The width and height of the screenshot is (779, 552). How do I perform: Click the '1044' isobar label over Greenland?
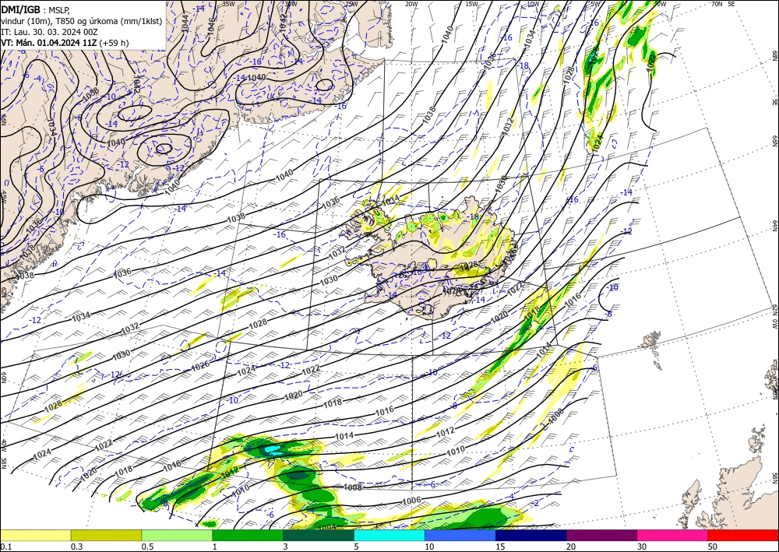[x=185, y=24]
